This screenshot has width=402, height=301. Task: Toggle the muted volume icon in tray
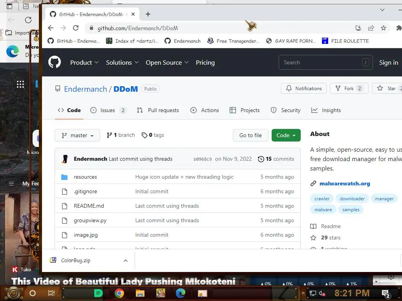pos(322,293)
